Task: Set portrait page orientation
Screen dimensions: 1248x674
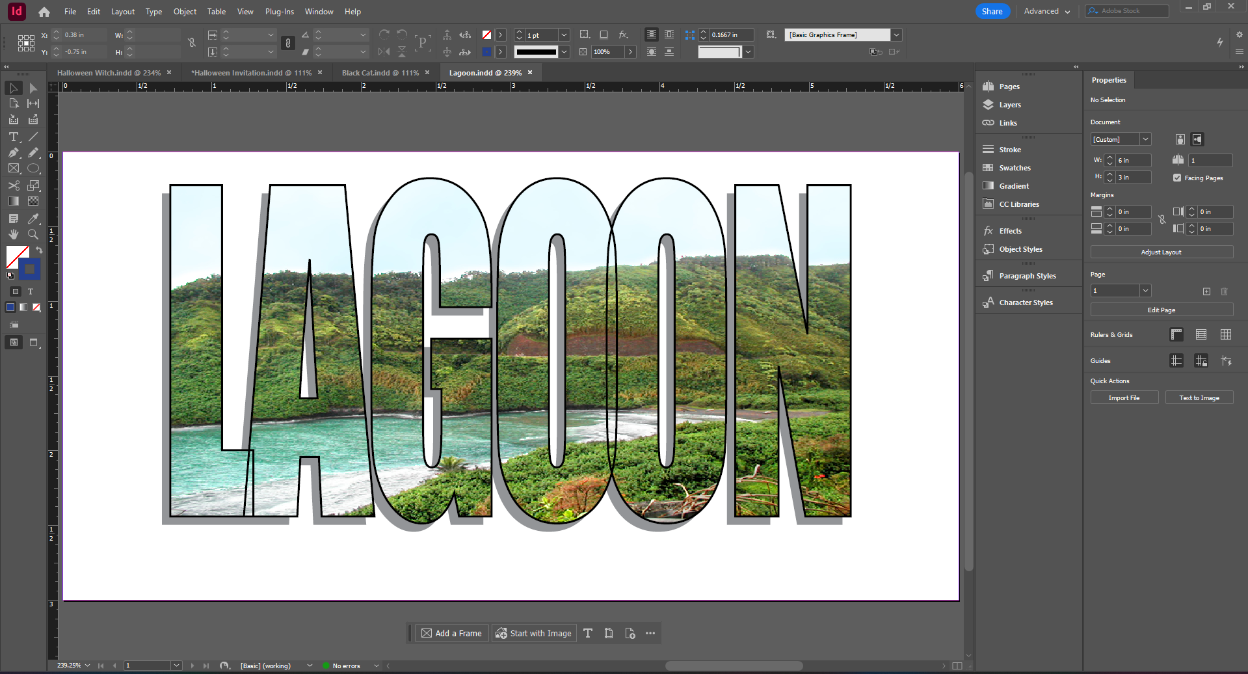Action: [1180, 139]
